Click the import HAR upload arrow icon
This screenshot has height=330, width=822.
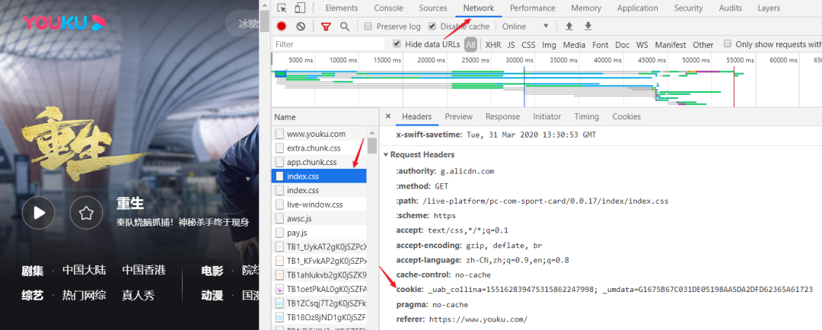[569, 26]
